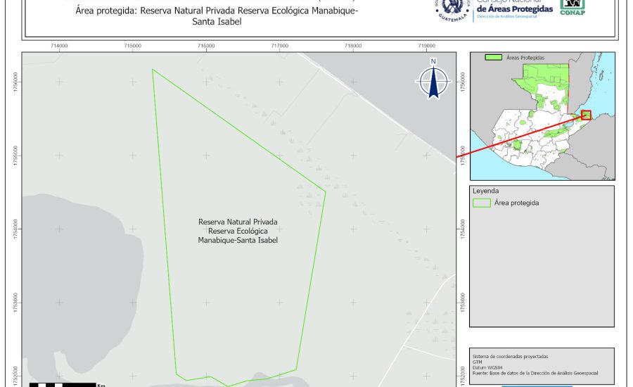633x387 pixels.
Task: Click the CONAP logo
Action: [x=573, y=7]
